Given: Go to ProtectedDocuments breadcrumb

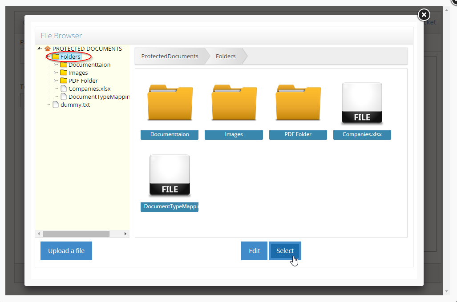Looking at the screenshot, I should click(x=170, y=56).
